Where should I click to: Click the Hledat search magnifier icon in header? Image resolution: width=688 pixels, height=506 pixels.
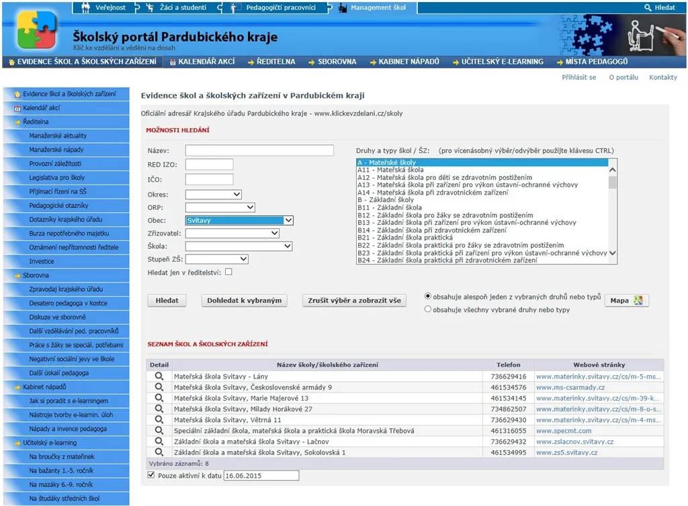648,7
